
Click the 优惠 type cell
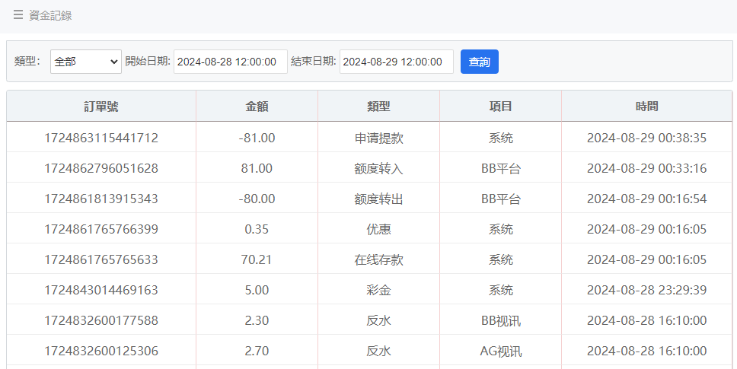[x=378, y=229]
